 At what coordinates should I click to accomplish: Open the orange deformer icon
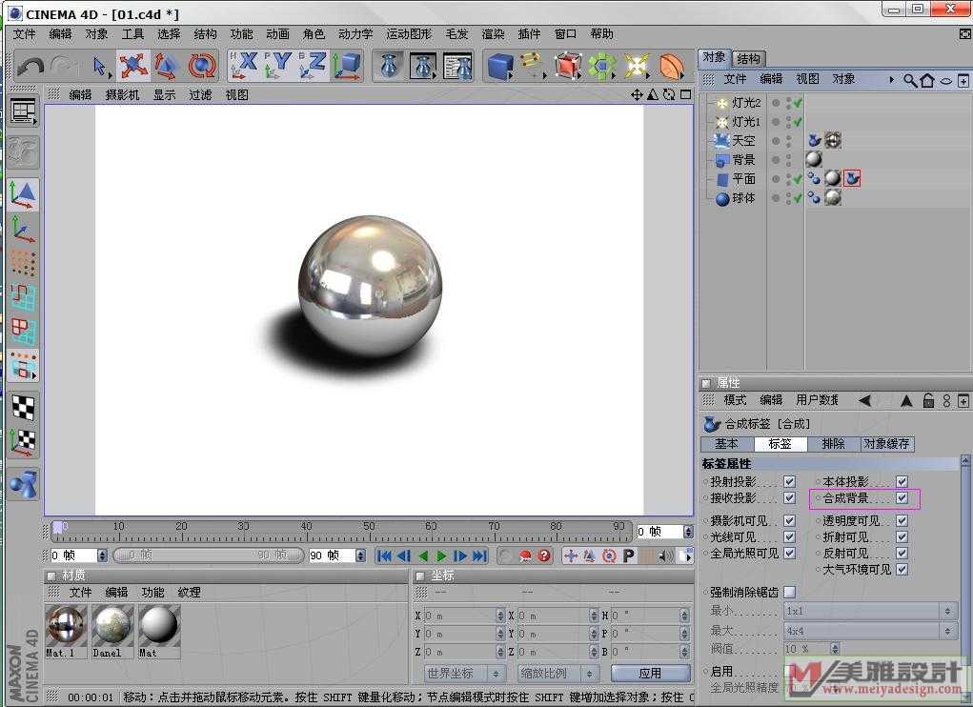[671, 67]
